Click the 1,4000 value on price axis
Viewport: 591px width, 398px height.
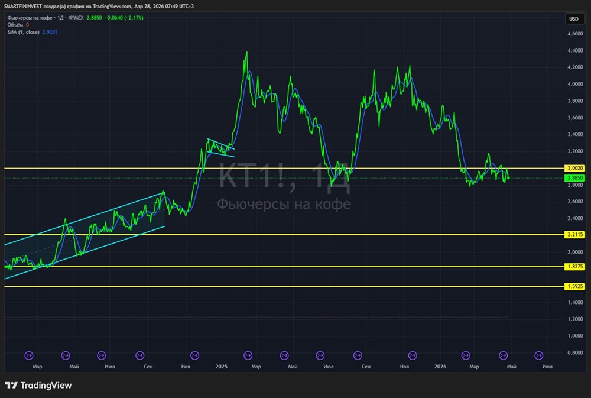(575, 302)
